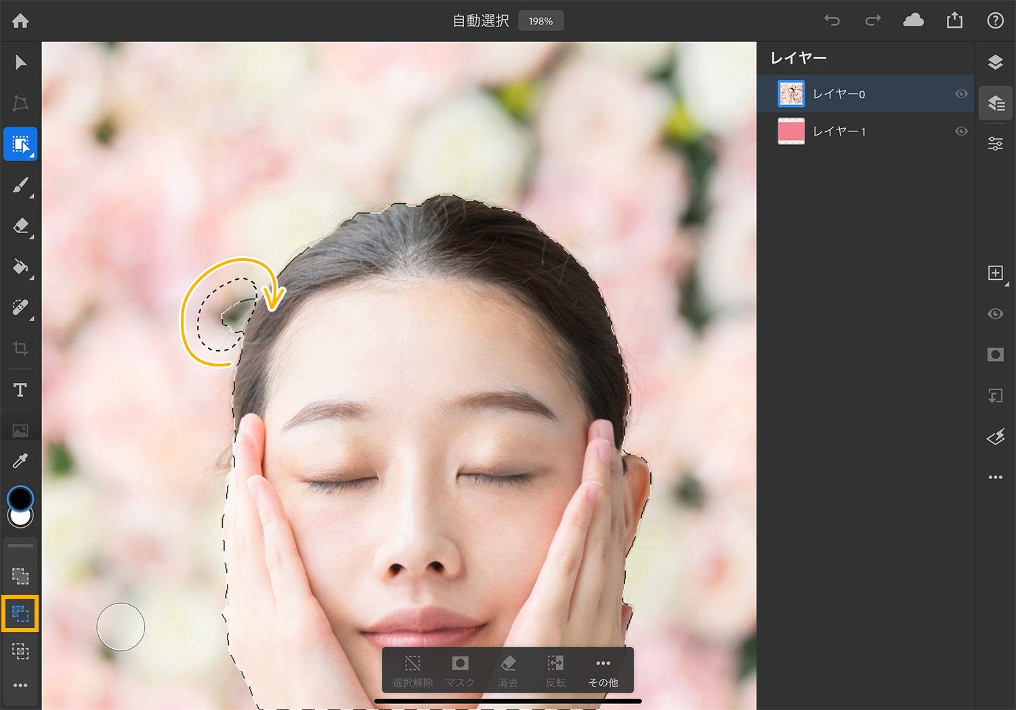Select the Place Image tool
The height and width of the screenshot is (710, 1016).
[20, 430]
